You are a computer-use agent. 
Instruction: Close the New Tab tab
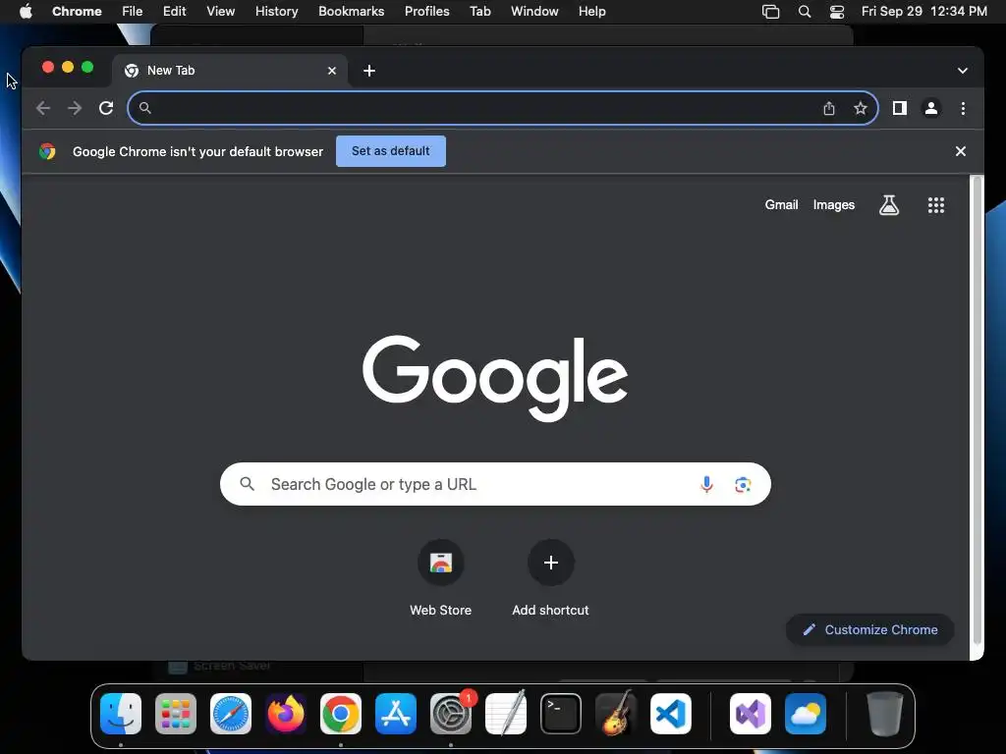click(x=332, y=71)
